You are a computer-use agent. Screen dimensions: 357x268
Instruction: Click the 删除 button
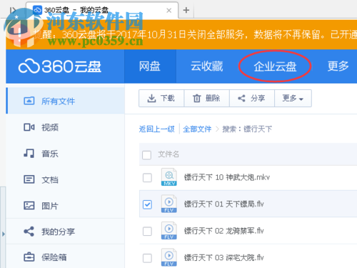click(x=206, y=98)
